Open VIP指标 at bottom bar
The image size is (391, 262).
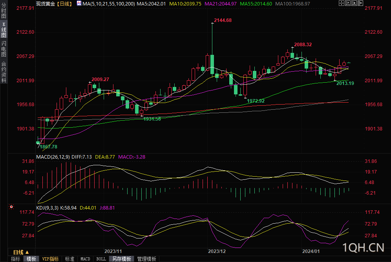tap(50, 259)
